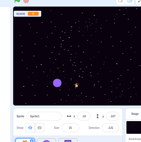The width and height of the screenshot is (141, 142).
Task: Click the green flag to start
Action: tap(17, 1)
